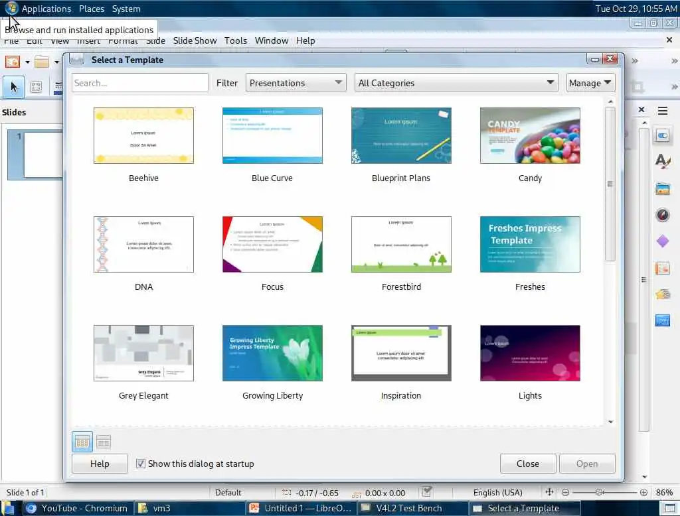Switch to thumbnail view in template dialog
This screenshot has width=680, height=516.
coord(82,442)
